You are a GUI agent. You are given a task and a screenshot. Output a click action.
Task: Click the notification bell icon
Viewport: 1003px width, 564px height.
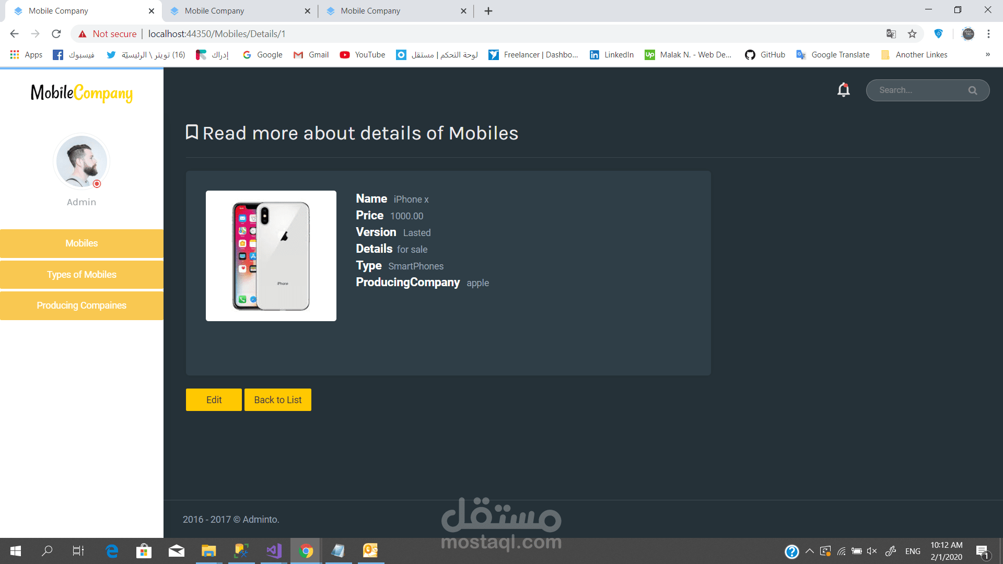pos(843,90)
